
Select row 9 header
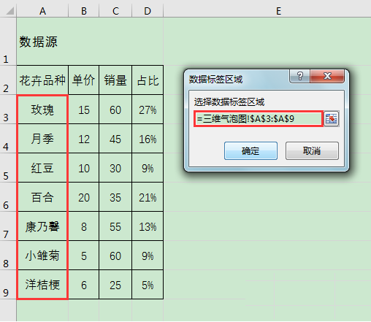click(x=8, y=285)
